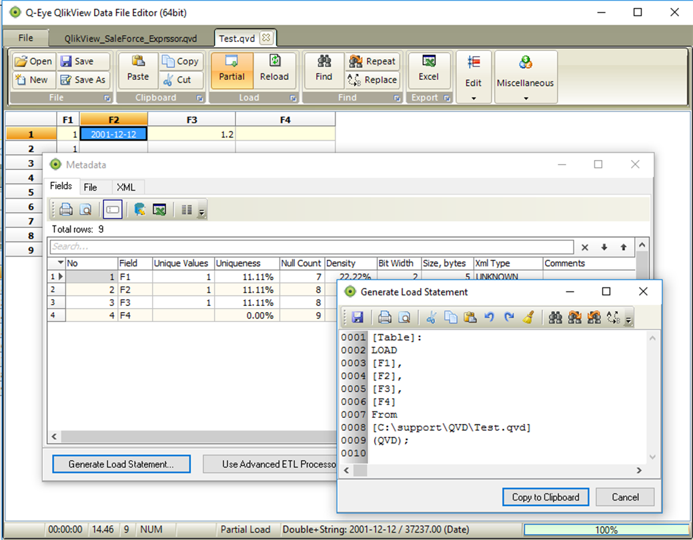Open toolbar options dropdown in Metadata toolbar
693x540 pixels.
click(201, 213)
